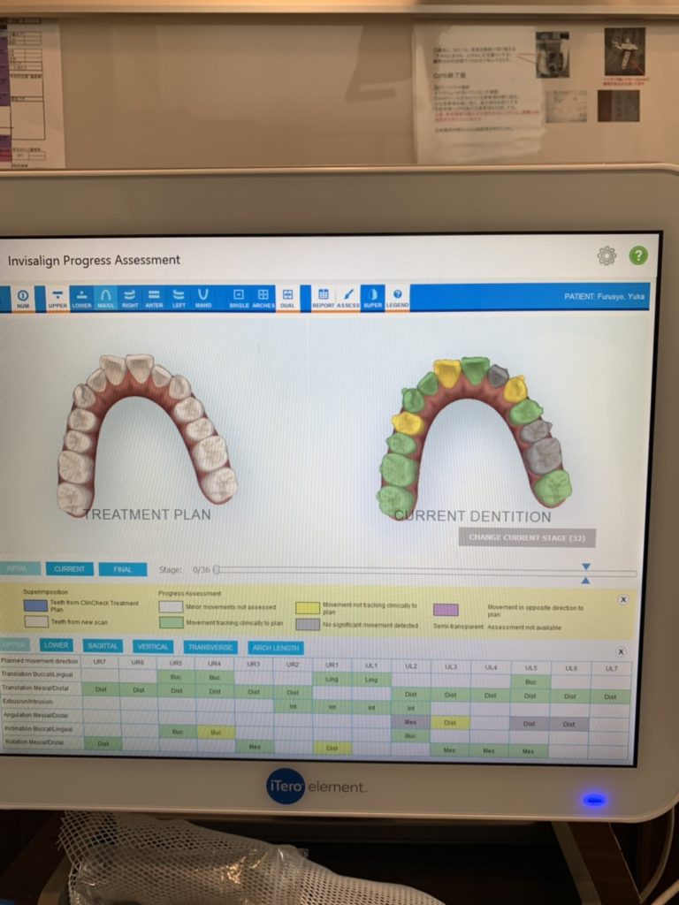Select the Current Dentition colored arch model
679x905 pixels.
pyautogui.click(x=475, y=437)
